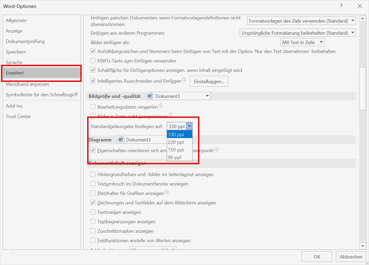Viewport: 369px width, 265px height.
Task: Toggle Aufzählungszeichen und Nummern beibehalten checkbox
Action: coord(93,51)
